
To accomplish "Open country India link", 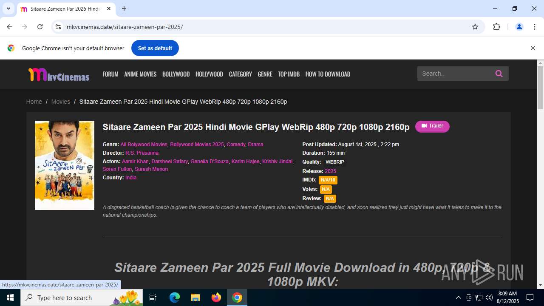I will 131,178.
